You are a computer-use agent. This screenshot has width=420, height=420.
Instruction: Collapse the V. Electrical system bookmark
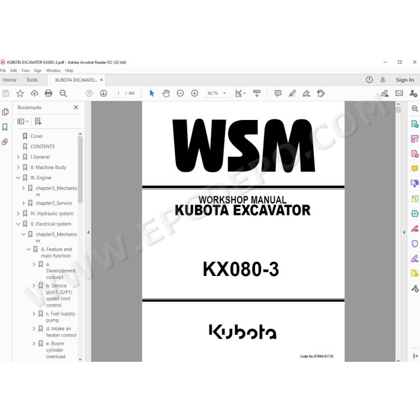click(x=18, y=224)
